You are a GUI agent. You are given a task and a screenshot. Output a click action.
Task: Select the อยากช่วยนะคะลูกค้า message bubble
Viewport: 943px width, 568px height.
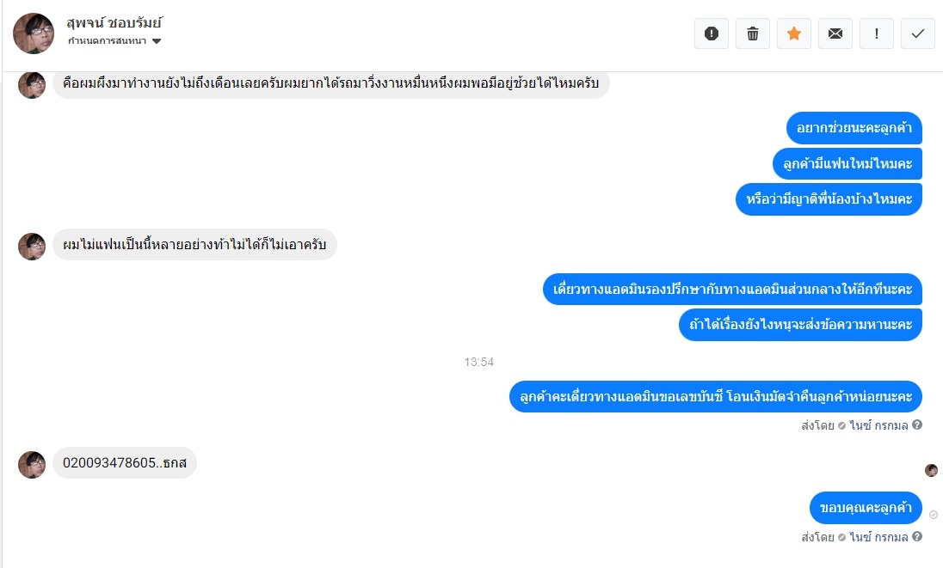(854, 128)
